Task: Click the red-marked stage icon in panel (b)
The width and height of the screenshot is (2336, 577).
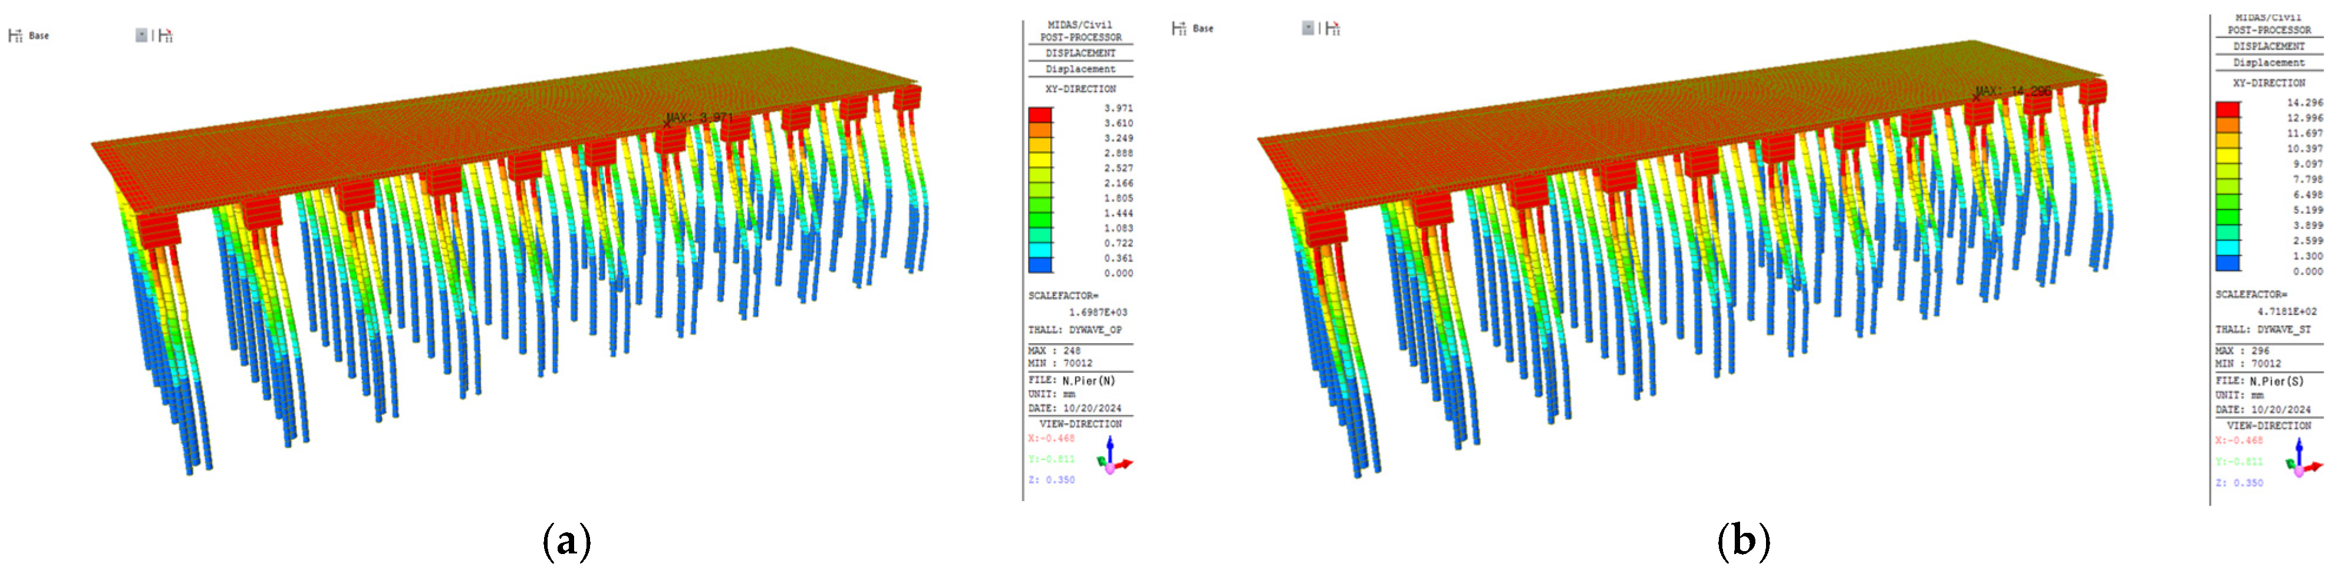Action: (x=1332, y=29)
